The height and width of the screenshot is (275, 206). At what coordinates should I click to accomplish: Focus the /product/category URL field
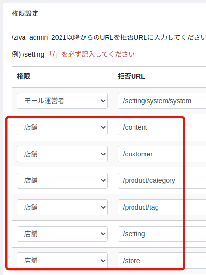pos(162,180)
